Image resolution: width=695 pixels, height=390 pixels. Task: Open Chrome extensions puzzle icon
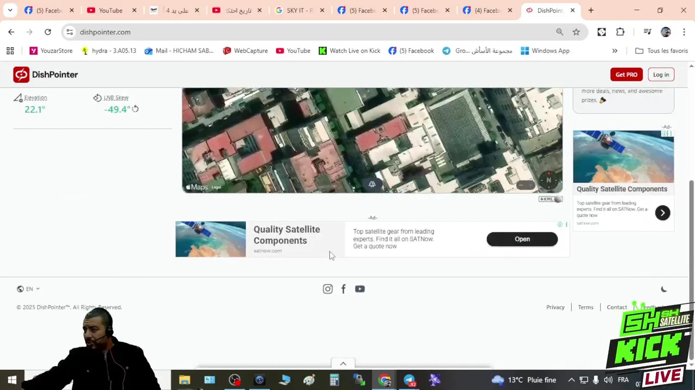620,32
